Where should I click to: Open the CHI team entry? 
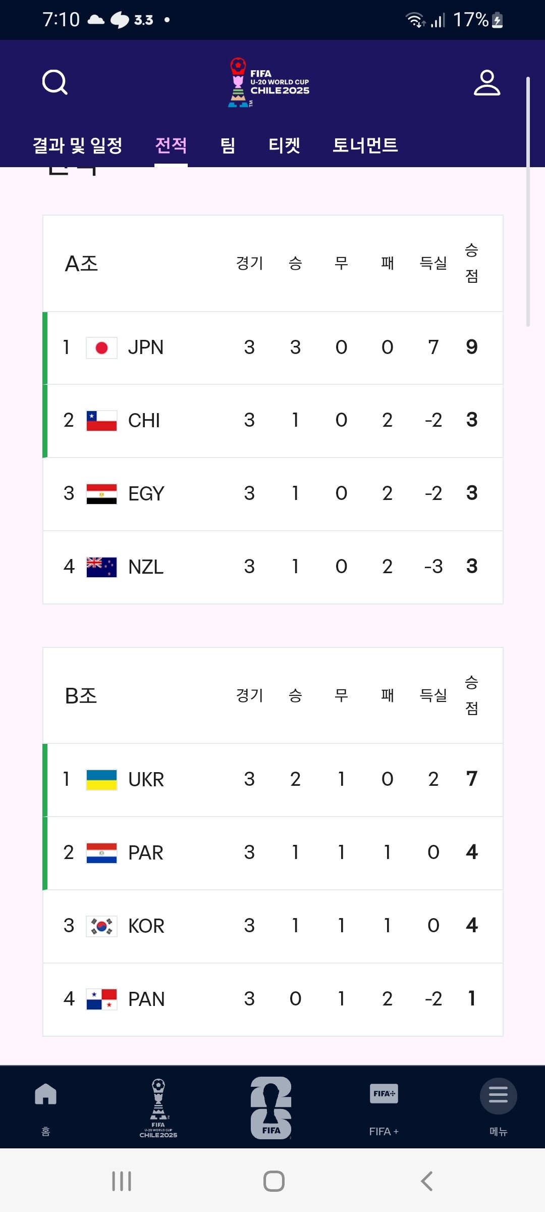[273, 421]
